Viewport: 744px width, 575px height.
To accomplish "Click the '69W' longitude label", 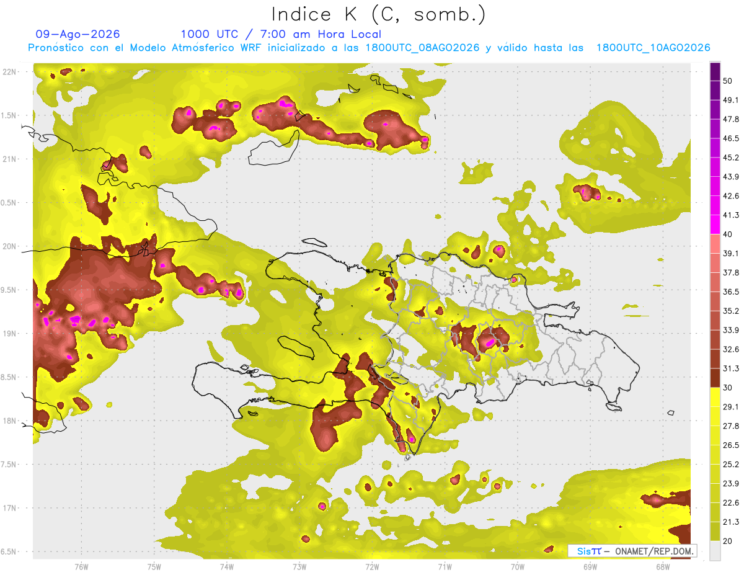I will (590, 567).
